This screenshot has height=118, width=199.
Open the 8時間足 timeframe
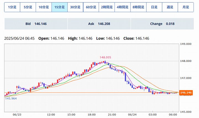click(x=138, y=7)
